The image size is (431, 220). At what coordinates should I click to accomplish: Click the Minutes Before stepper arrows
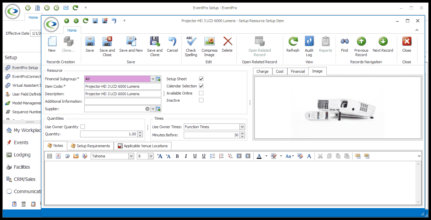(x=242, y=135)
